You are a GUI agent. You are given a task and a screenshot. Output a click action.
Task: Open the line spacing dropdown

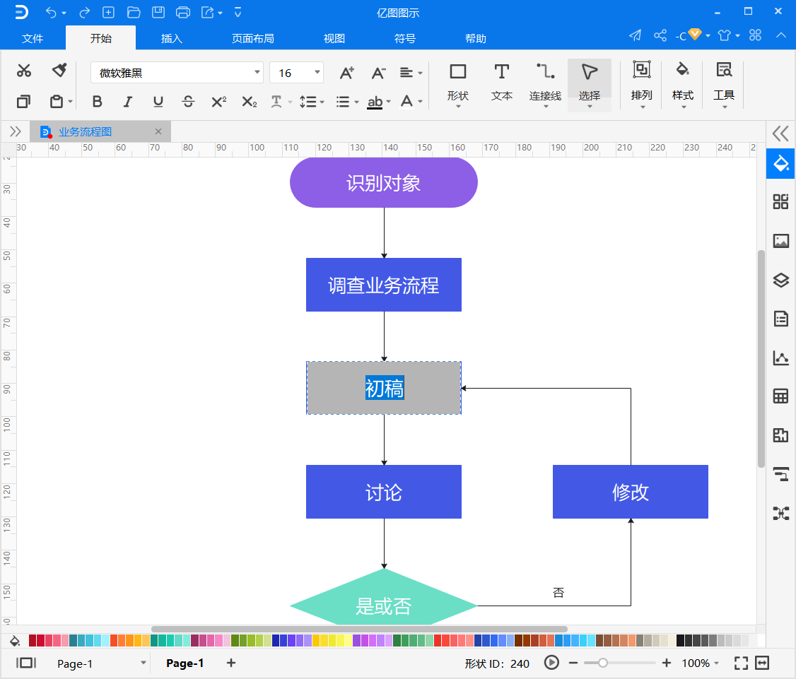(312, 102)
